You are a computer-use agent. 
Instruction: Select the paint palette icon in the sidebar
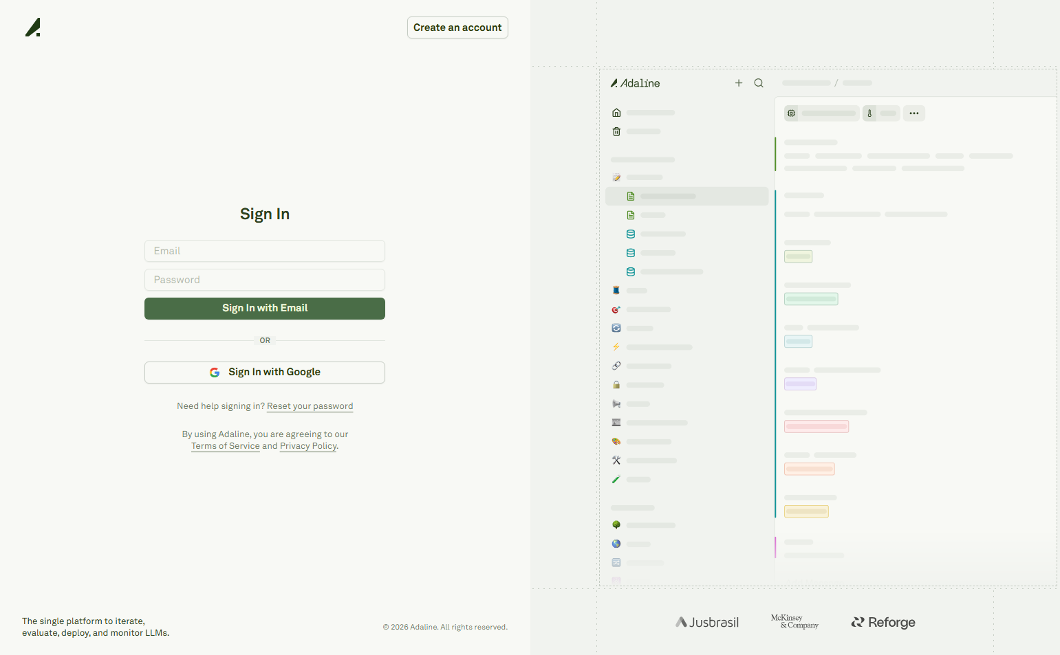[x=616, y=441]
